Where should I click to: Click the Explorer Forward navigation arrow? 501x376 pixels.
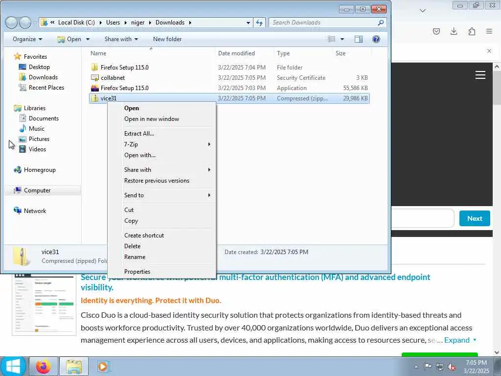point(25,23)
